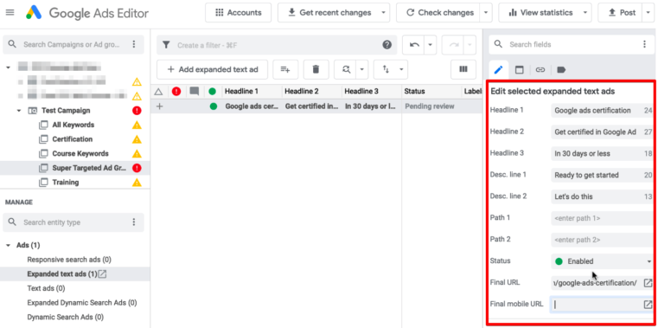Collapse the Ads (1) section
The height and width of the screenshot is (328, 658).
pyautogui.click(x=8, y=245)
